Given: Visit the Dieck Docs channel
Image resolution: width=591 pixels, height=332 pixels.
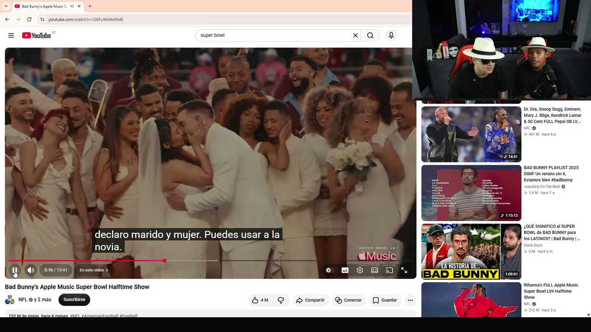Looking at the screenshot, I should point(533,245).
